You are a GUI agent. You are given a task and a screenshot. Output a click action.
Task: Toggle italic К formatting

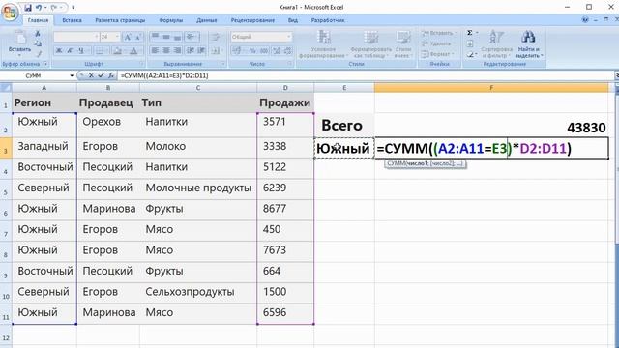(71, 50)
